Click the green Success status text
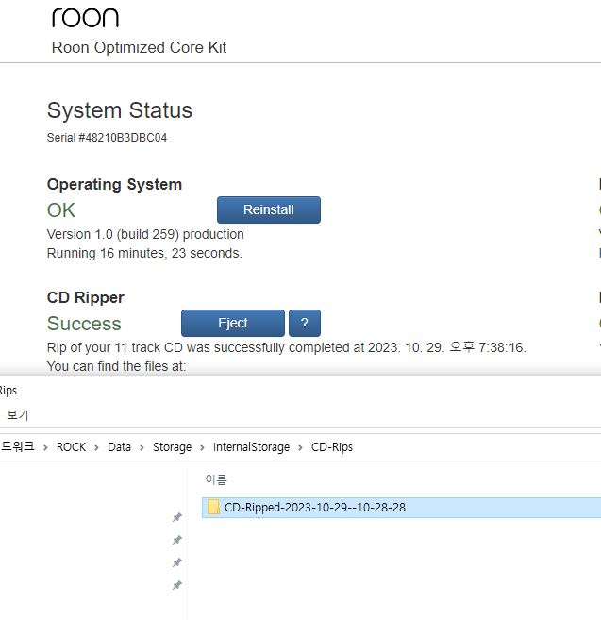This screenshot has width=601, height=620. point(84,324)
